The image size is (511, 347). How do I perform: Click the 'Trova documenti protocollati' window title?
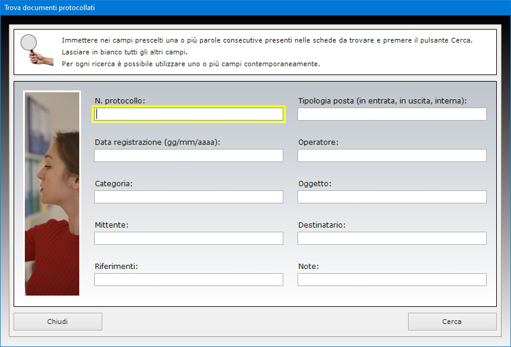[x=50, y=8]
